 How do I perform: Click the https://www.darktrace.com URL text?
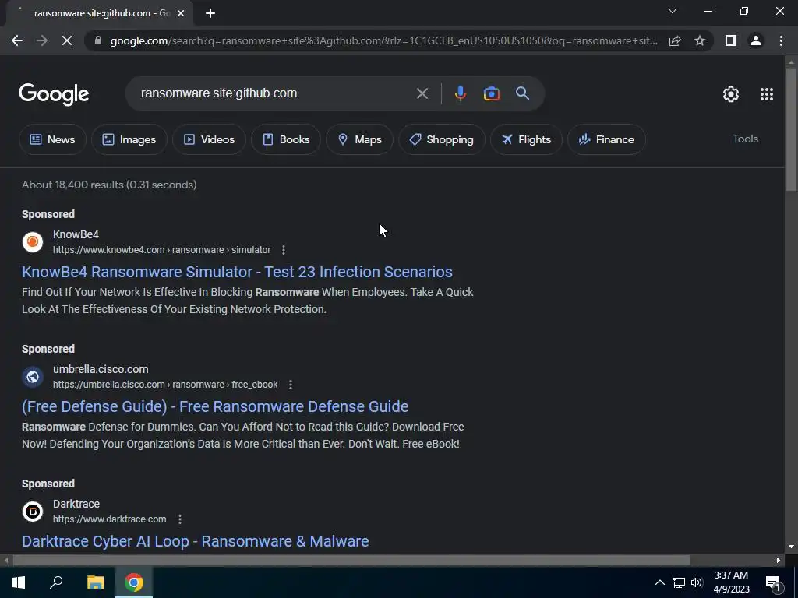click(109, 519)
